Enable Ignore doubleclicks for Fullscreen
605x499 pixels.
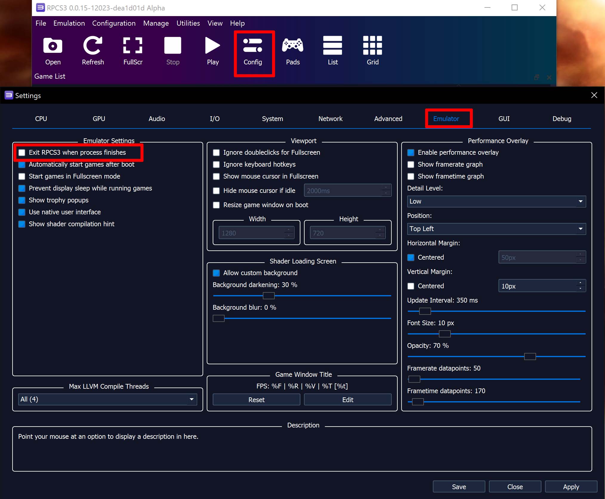pyautogui.click(x=216, y=153)
